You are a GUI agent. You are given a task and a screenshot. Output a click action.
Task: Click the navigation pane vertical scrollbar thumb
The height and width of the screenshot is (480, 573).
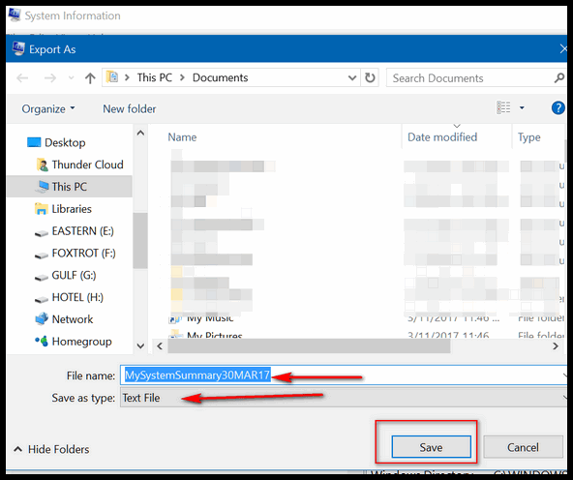coord(140,241)
